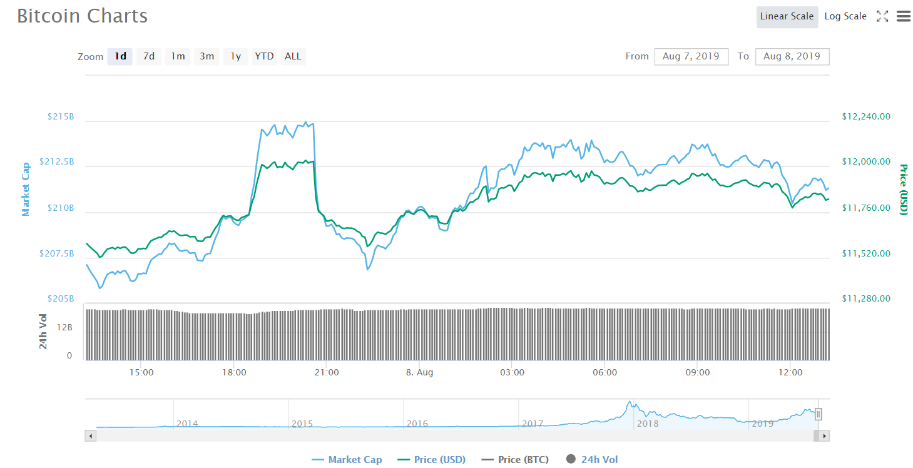Click the vertical Price (USD) axis title
Viewport: 913px width, 468px height.
click(x=903, y=190)
